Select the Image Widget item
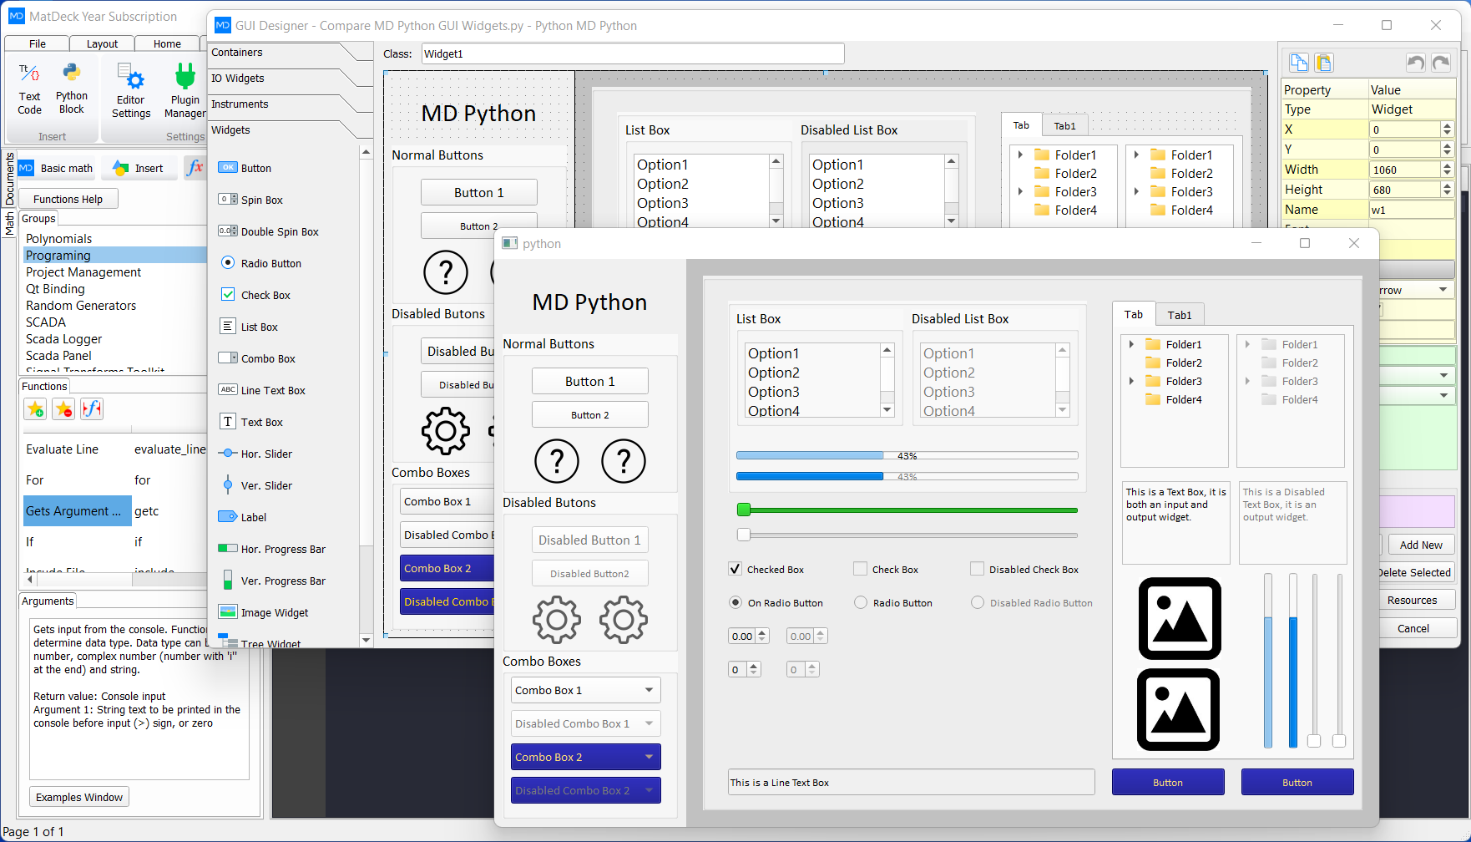1471x842 pixels. [x=263, y=612]
